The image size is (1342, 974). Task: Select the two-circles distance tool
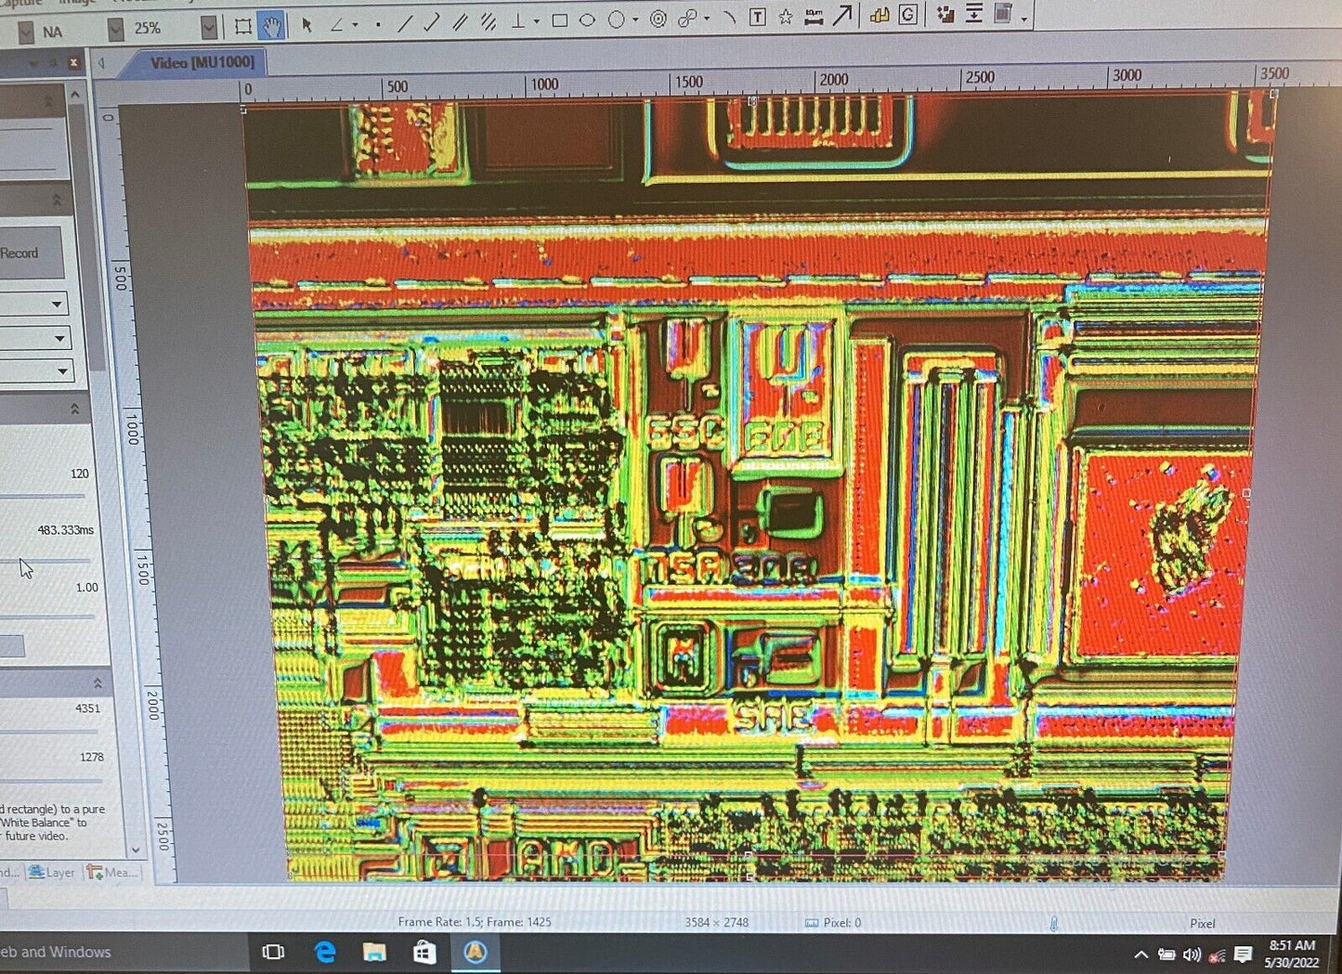click(x=687, y=18)
